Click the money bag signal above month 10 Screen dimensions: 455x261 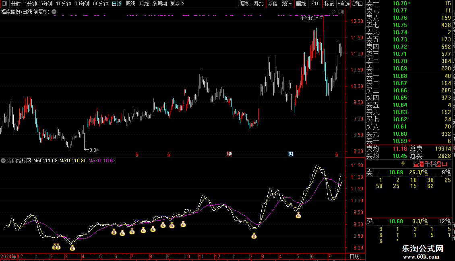183,224
